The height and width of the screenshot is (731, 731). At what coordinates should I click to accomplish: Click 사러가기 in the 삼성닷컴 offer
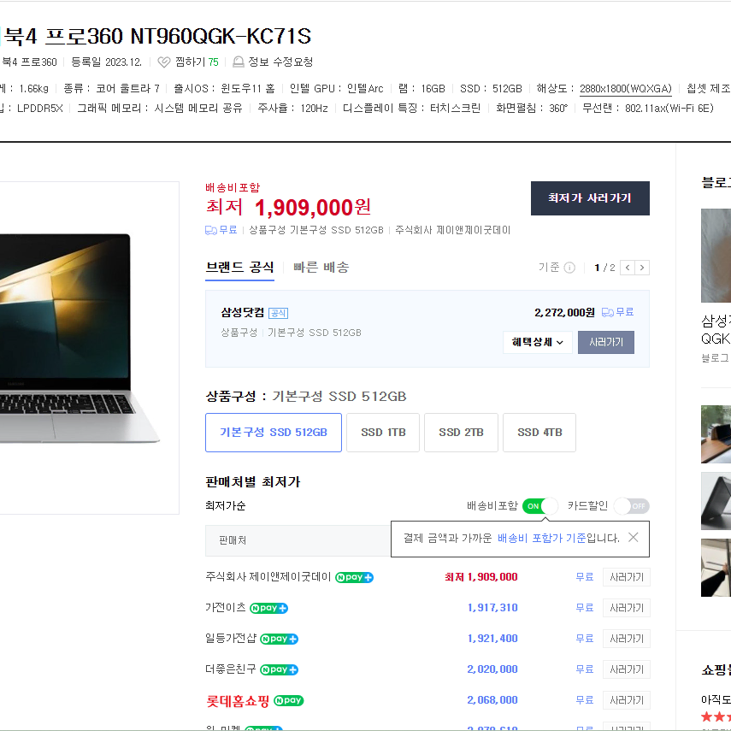click(606, 342)
